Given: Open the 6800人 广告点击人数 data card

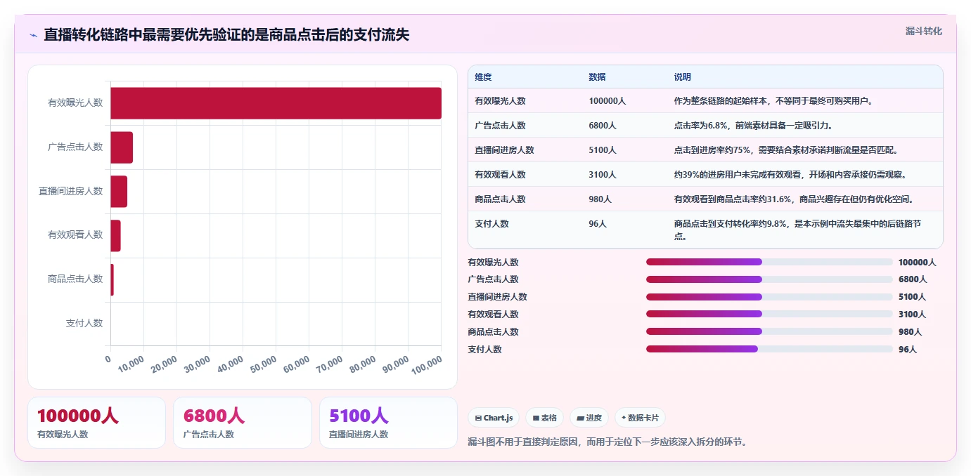Looking at the screenshot, I should click(x=242, y=423).
